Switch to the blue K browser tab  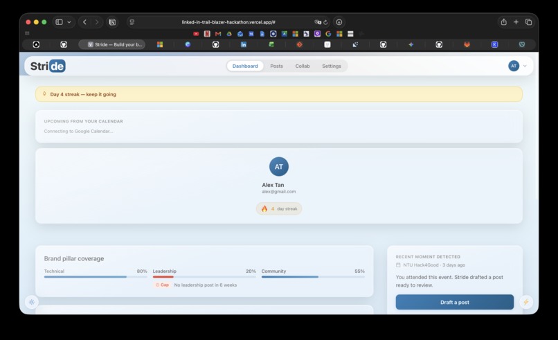pos(494,44)
